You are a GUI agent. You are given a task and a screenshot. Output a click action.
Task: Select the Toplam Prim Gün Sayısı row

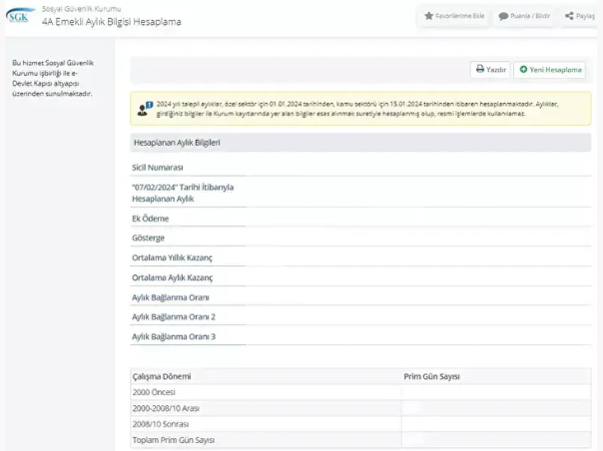174,439
